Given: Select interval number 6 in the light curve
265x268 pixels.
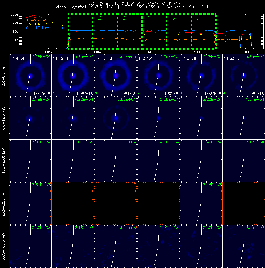Looking at the screenshot, I should (x=198, y=18).
